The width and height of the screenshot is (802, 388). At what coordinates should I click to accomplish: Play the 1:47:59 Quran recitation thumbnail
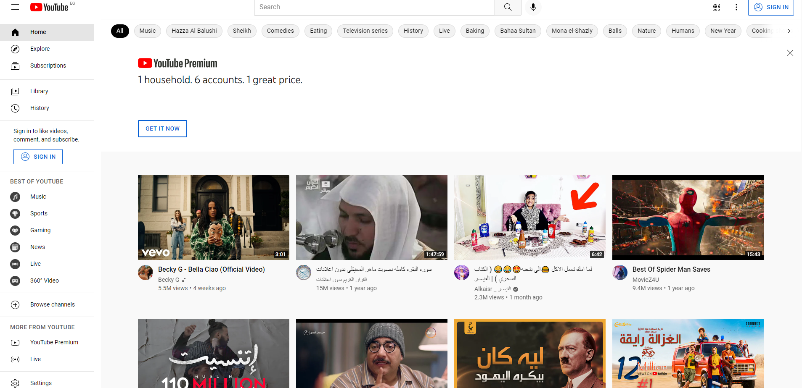(372, 218)
